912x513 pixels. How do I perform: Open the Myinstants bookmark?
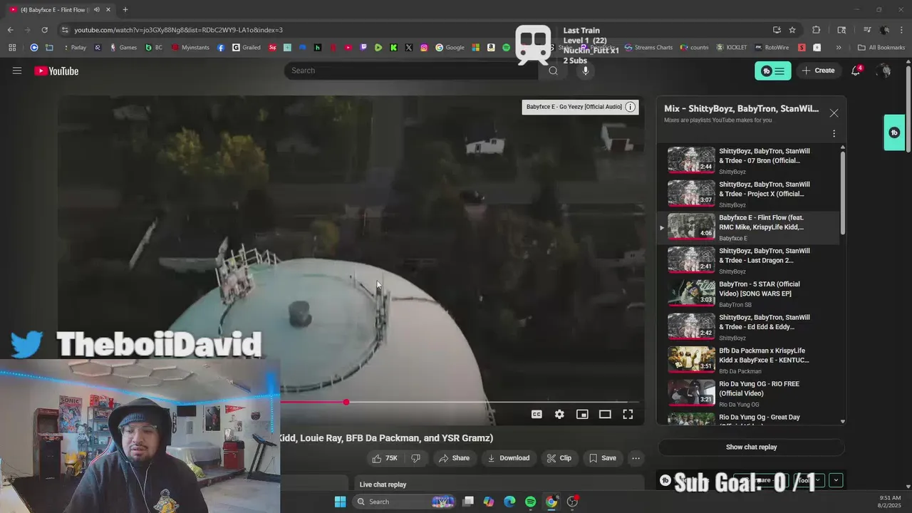pos(190,48)
